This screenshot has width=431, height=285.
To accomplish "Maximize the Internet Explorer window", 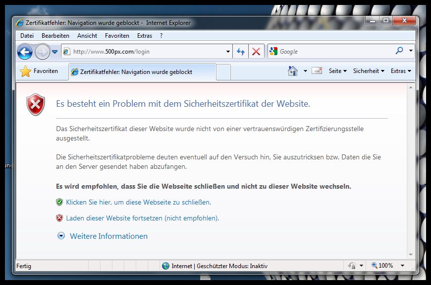I will click(x=386, y=21).
